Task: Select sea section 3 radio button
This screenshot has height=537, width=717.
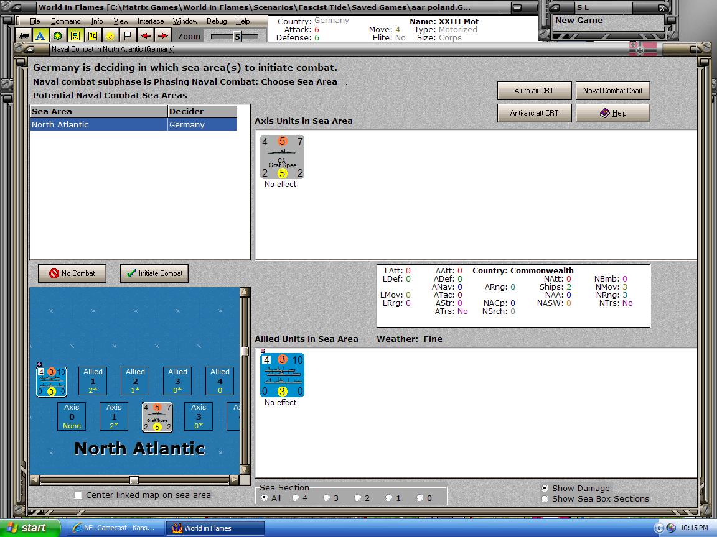Action: tap(327, 498)
